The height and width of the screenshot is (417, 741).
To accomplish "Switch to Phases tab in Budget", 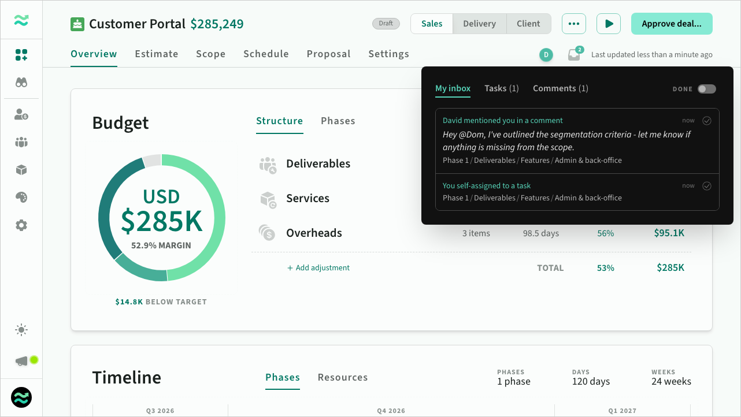I will (338, 121).
